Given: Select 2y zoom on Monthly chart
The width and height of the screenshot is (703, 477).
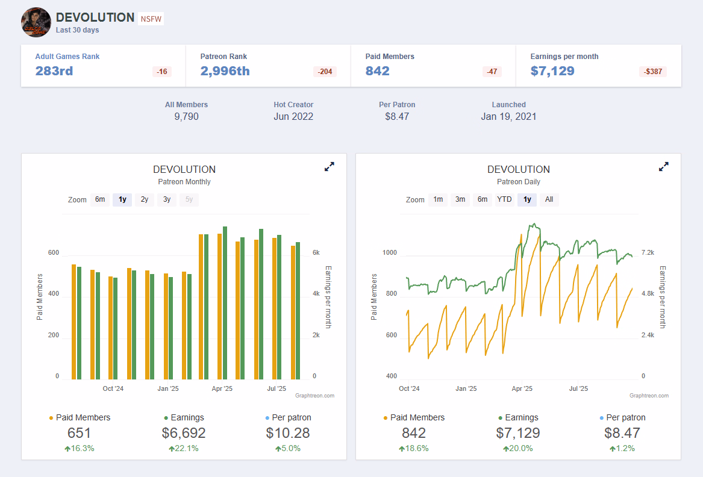Looking at the screenshot, I should (145, 199).
